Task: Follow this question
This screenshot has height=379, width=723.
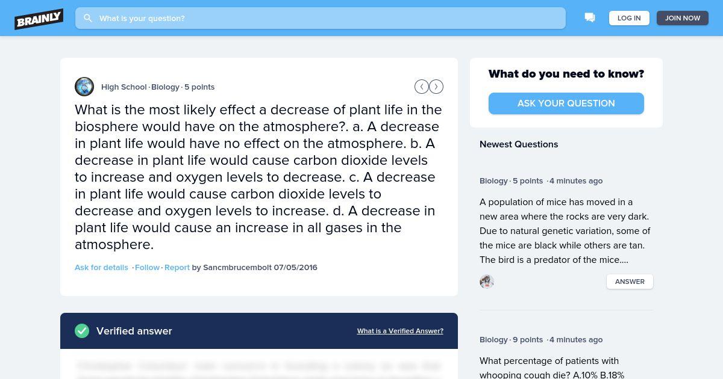Action: 147,267
